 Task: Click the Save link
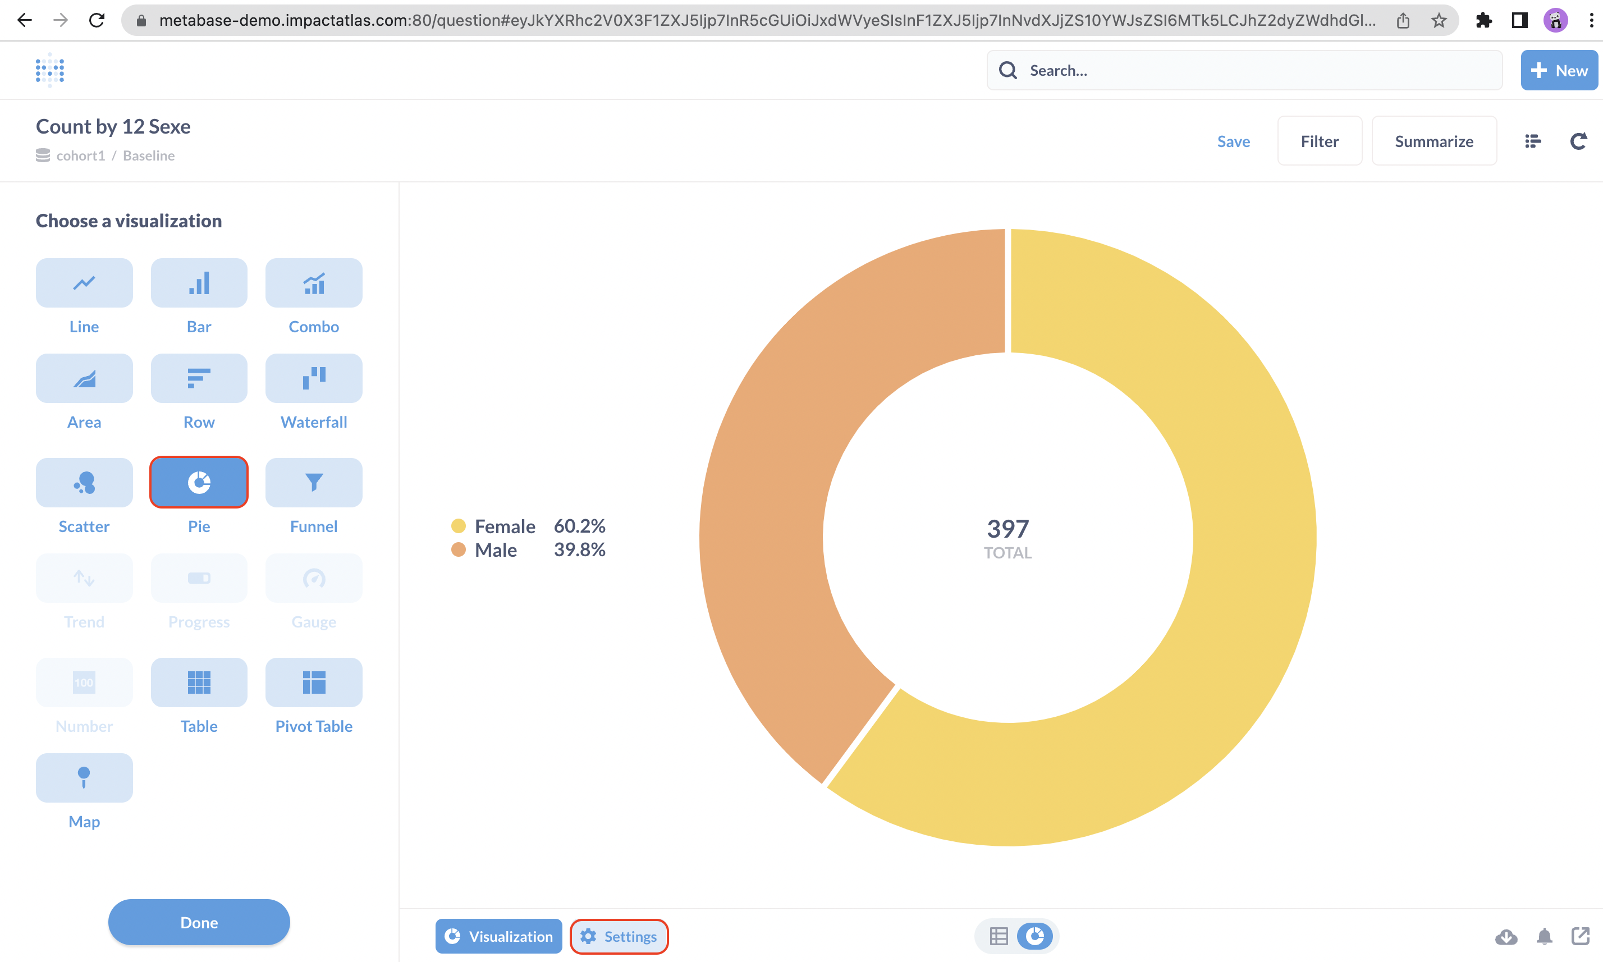coord(1233,141)
